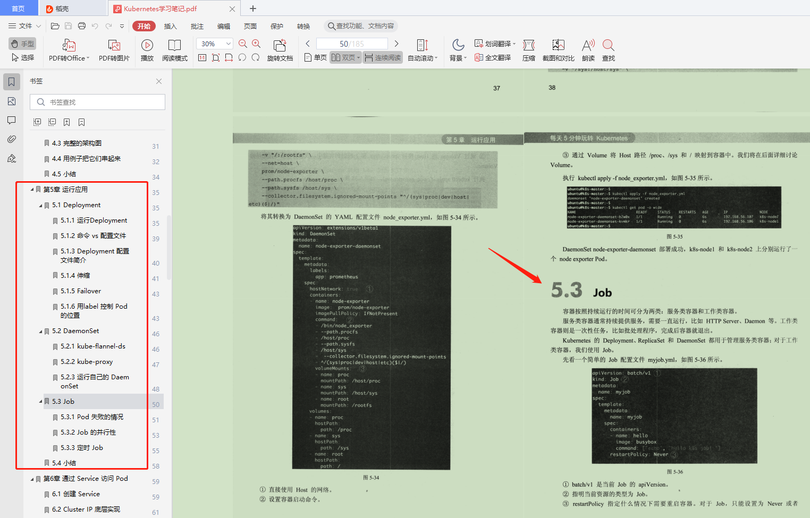Viewport: 810px width, 518px height.
Task: Open 截图和对比 screenshot compare tool
Action: pyautogui.click(x=559, y=50)
